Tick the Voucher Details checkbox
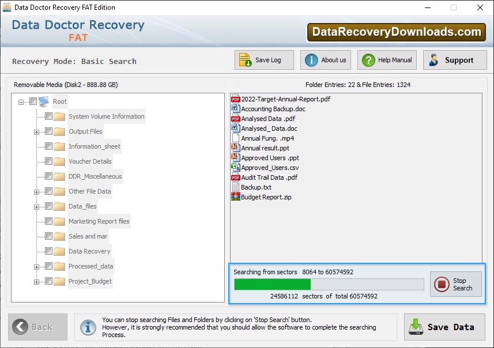Image resolution: width=494 pixels, height=348 pixels. click(x=48, y=161)
